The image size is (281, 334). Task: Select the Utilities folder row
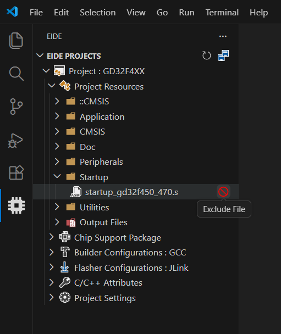(136, 207)
